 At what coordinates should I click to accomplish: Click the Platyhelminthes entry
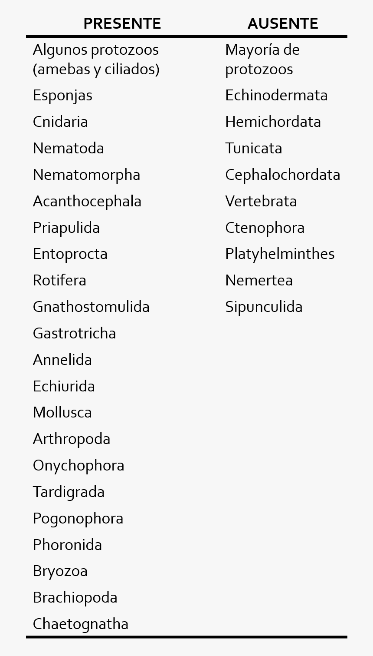pyautogui.click(x=280, y=254)
